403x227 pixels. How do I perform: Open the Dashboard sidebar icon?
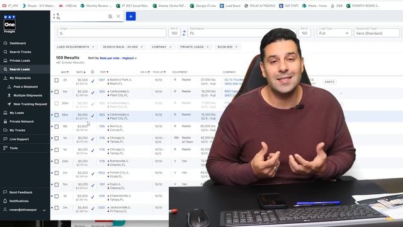pyautogui.click(x=6, y=44)
